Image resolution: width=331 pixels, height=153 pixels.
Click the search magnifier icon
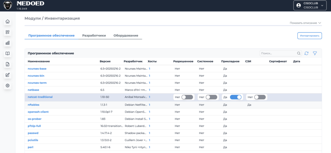point(299,53)
